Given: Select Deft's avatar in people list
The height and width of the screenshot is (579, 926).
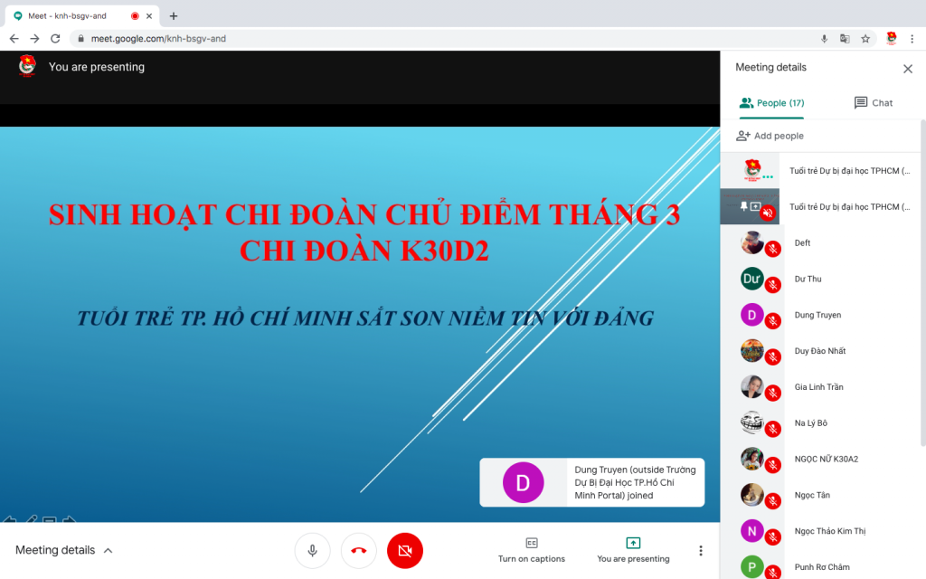Looking at the screenshot, I should coord(751,242).
